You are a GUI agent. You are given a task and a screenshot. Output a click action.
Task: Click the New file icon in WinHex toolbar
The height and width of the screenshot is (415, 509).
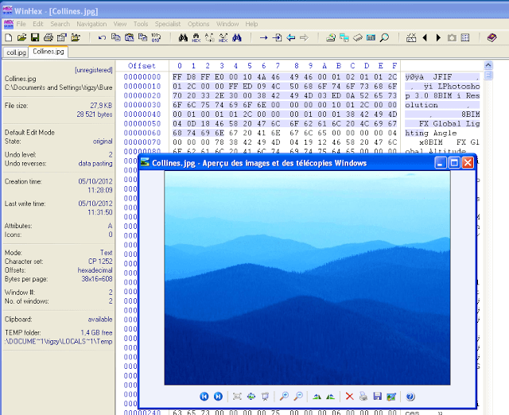8,37
